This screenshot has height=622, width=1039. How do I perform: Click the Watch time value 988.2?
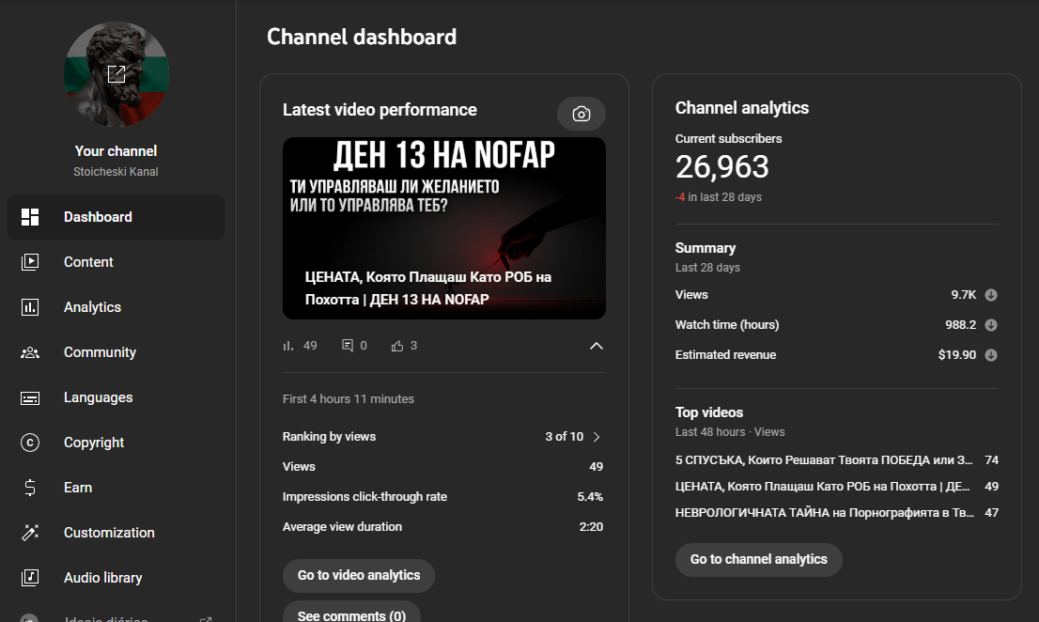pyautogui.click(x=961, y=324)
